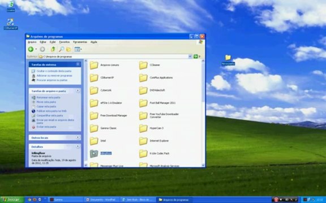
Task: Open the Views mode toolbar button
Action: point(78,49)
